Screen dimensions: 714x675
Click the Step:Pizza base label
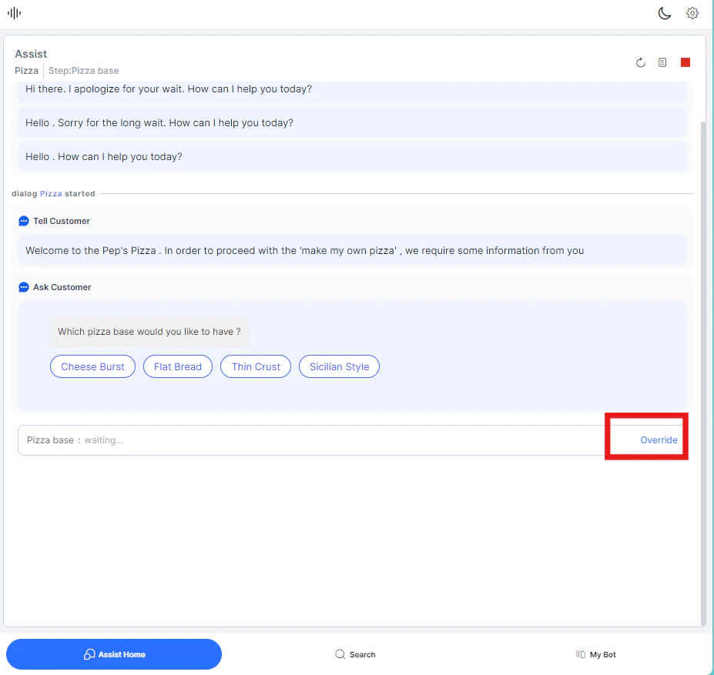[83, 71]
